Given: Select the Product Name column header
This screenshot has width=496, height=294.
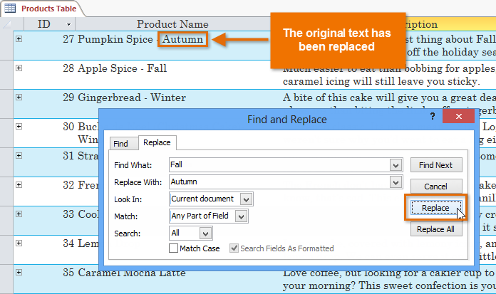Looking at the screenshot, I should pos(172,24).
